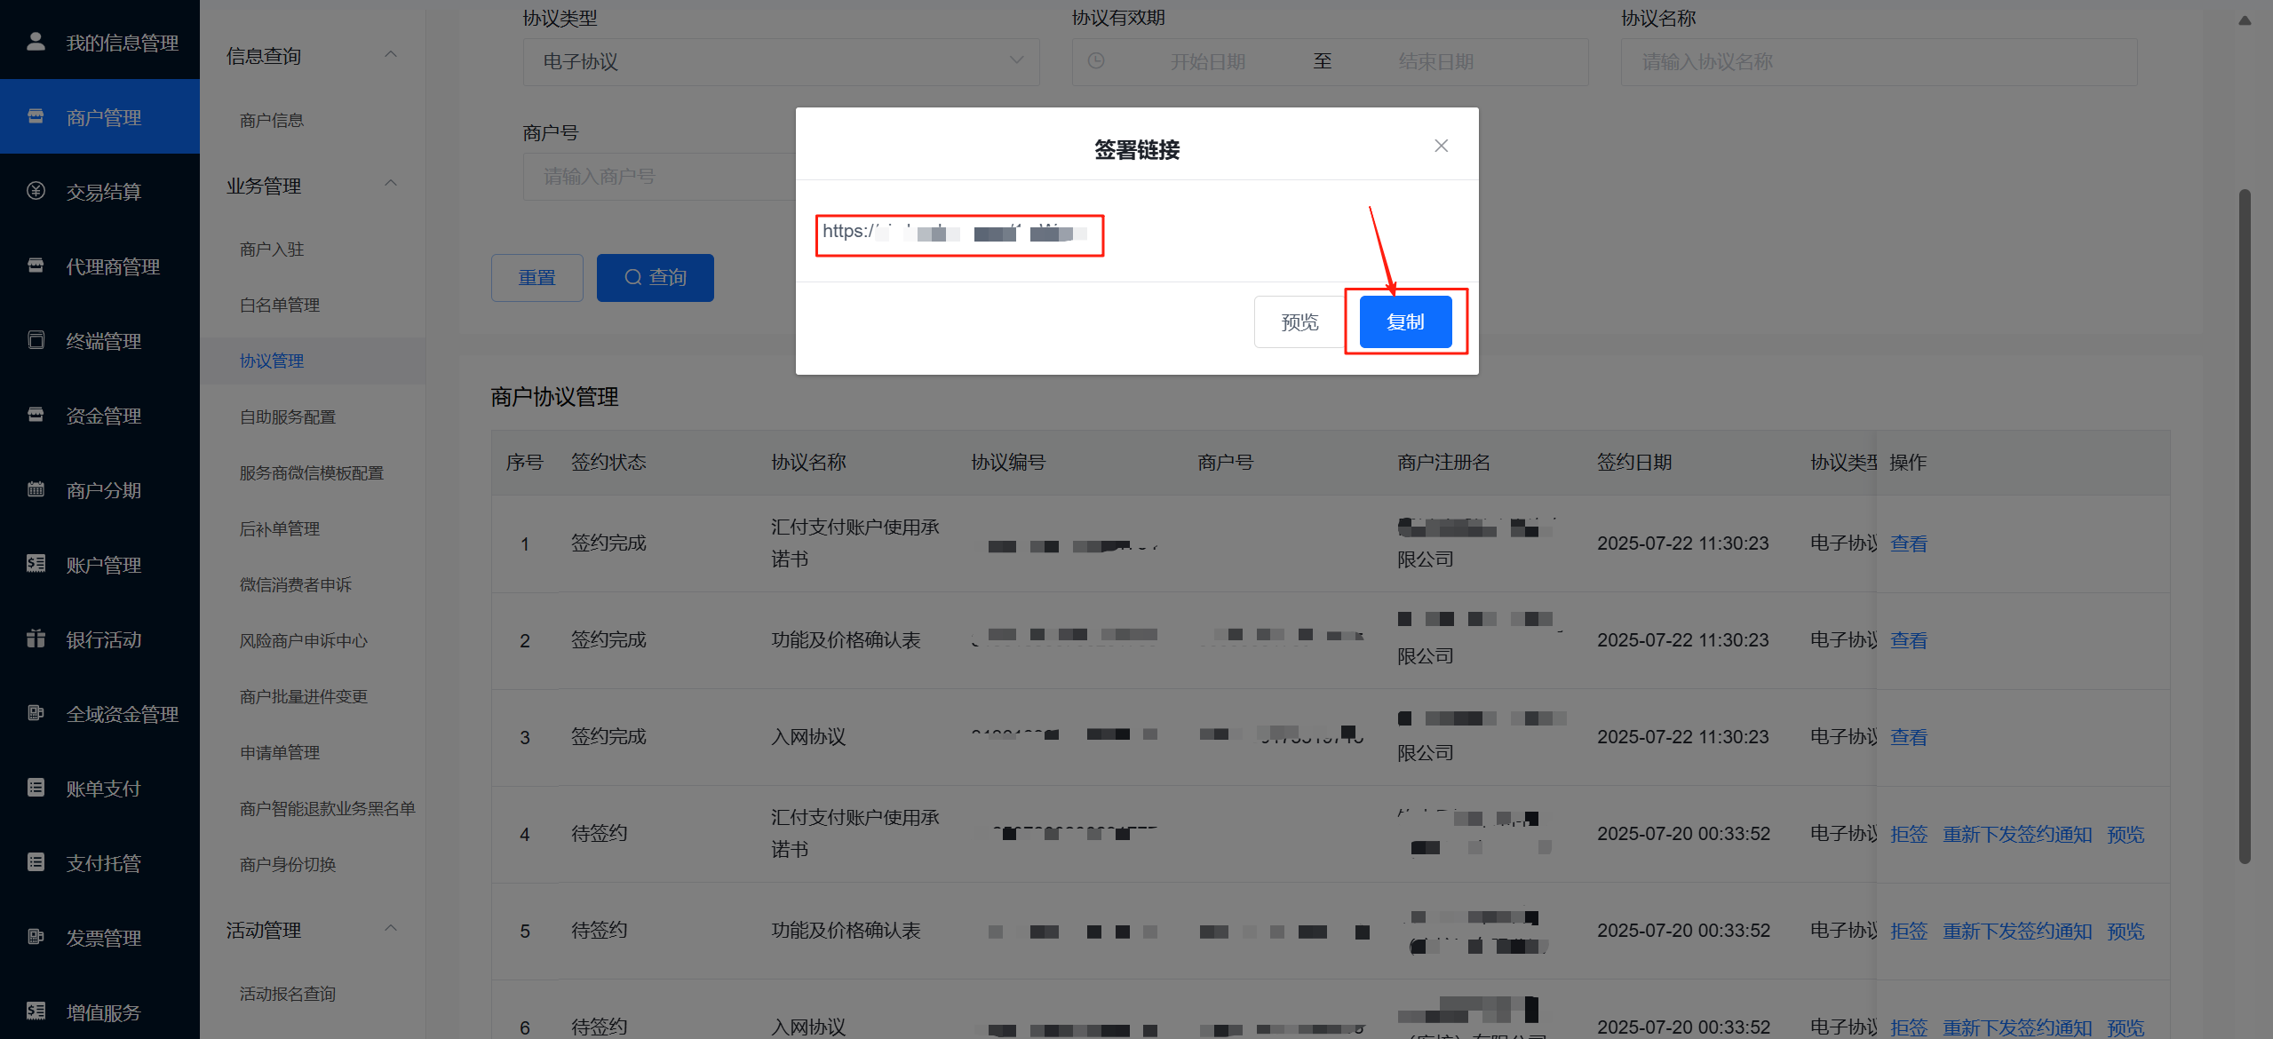Close the 签署链接 dialog
This screenshot has height=1039, width=2273.
[x=1441, y=146]
